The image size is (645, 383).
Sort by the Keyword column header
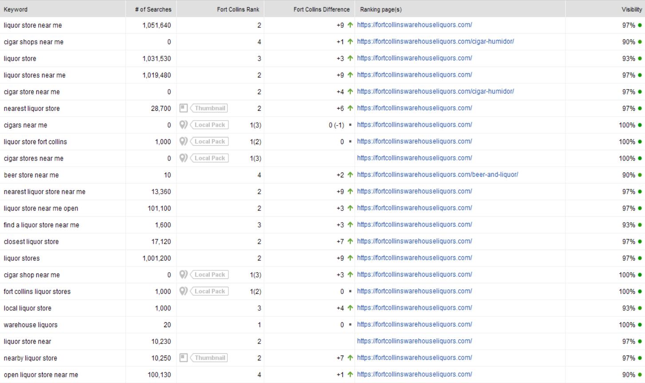[16, 9]
